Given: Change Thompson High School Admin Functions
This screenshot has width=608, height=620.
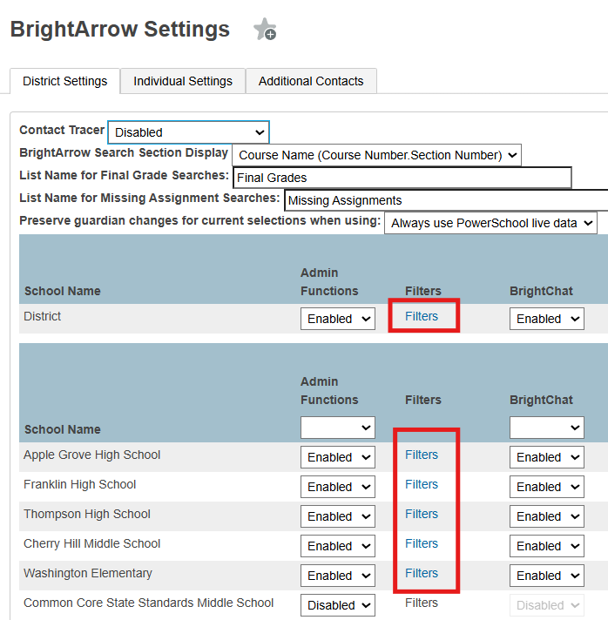Looking at the screenshot, I should click(x=338, y=516).
